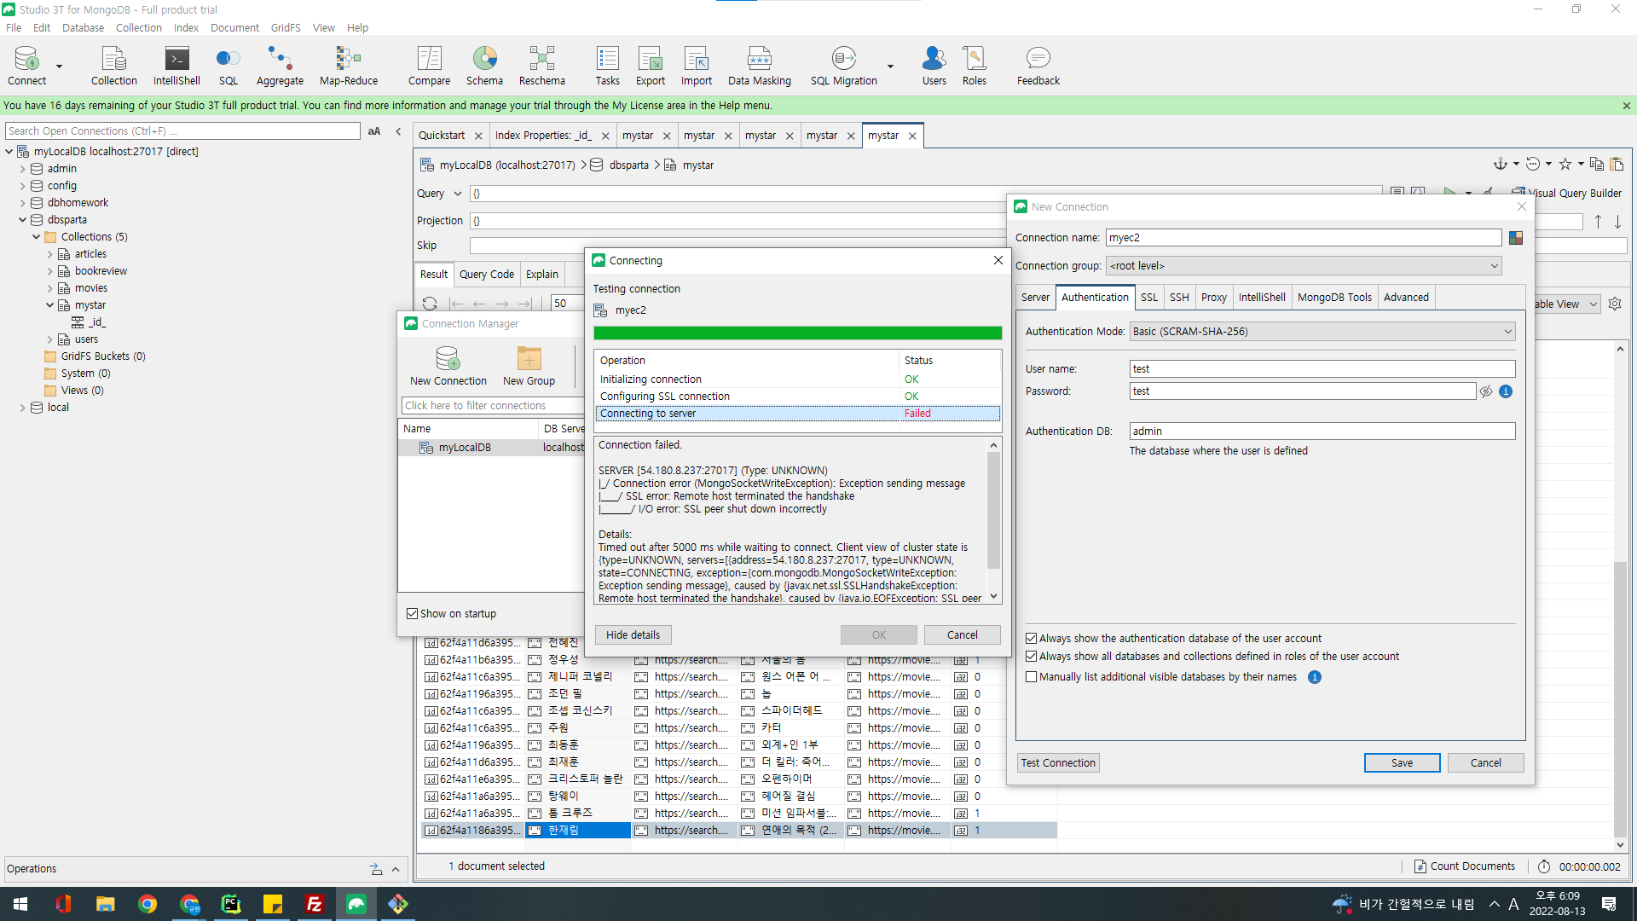Toggle always show authentication database checkbox
Viewport: 1637px width, 921px height.
point(1032,639)
